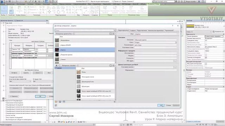Click the project materials list vertical scrollbar
Image resolution: width=225 pixels, height=126 pixels.
point(116,49)
